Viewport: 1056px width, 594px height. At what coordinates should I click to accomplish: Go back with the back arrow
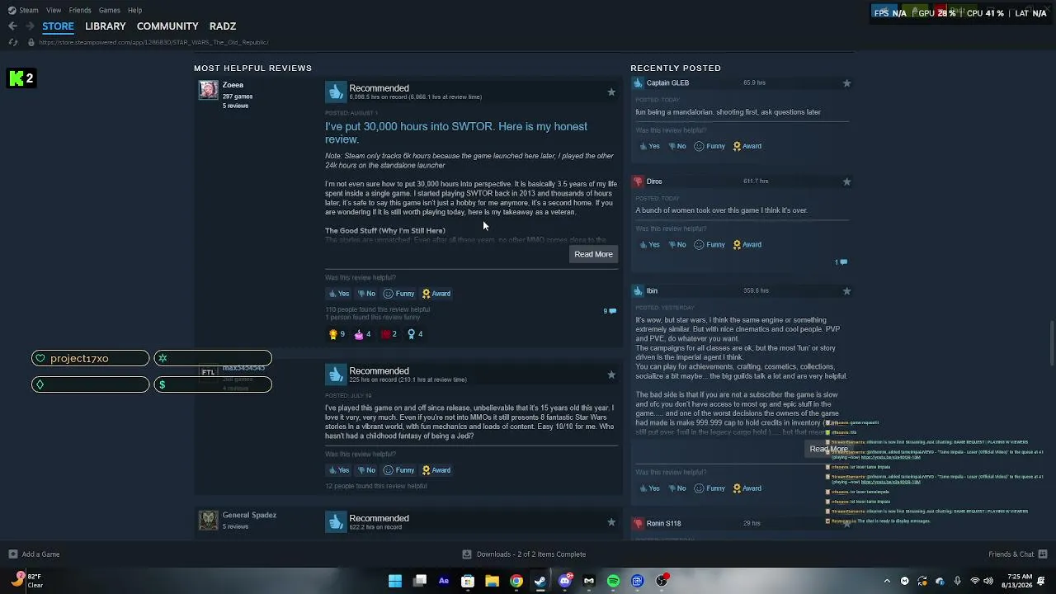[12, 26]
